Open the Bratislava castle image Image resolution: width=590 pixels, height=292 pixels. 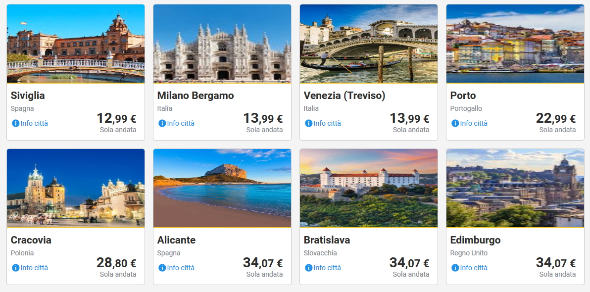point(369,189)
